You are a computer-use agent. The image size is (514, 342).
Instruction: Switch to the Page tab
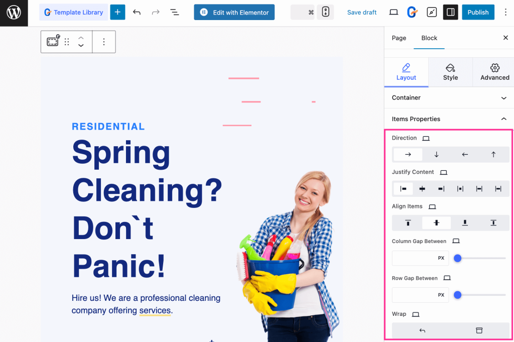tap(399, 38)
